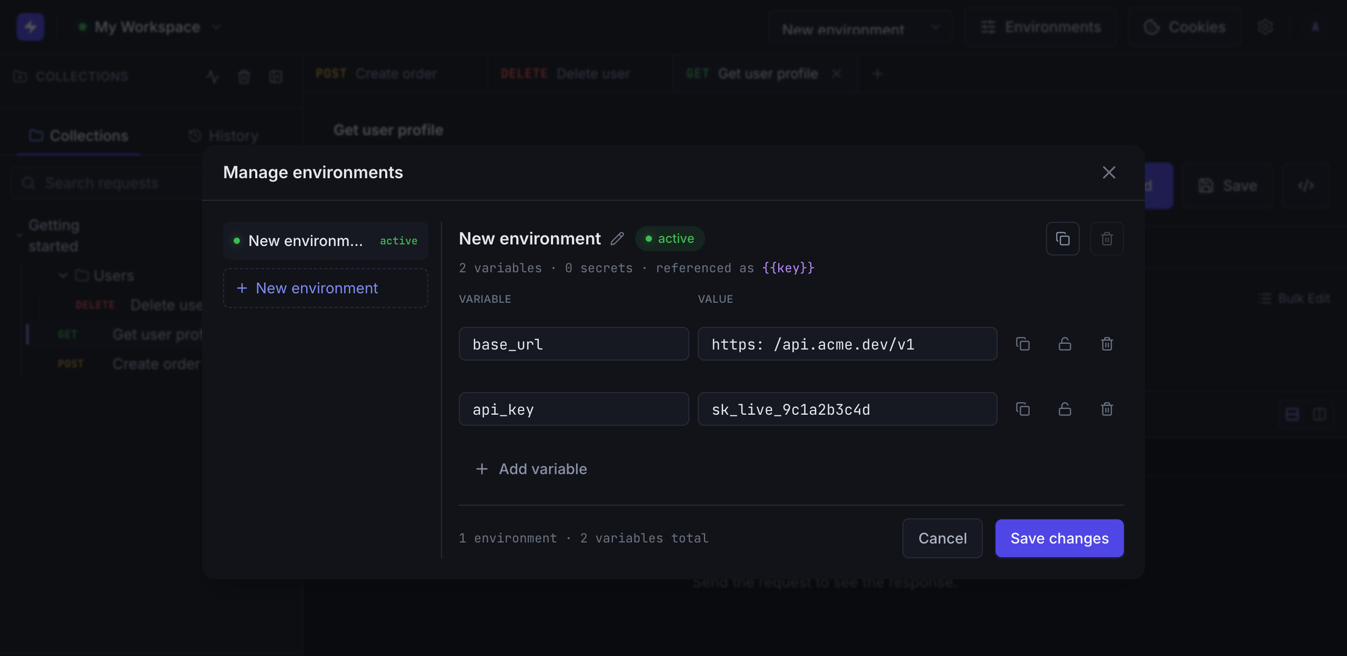The height and width of the screenshot is (656, 1347).
Task: Click Add variable
Action: pos(531,469)
